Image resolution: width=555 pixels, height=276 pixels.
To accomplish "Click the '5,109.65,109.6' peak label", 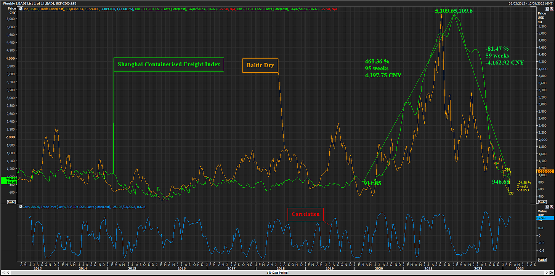I will click(454, 11).
